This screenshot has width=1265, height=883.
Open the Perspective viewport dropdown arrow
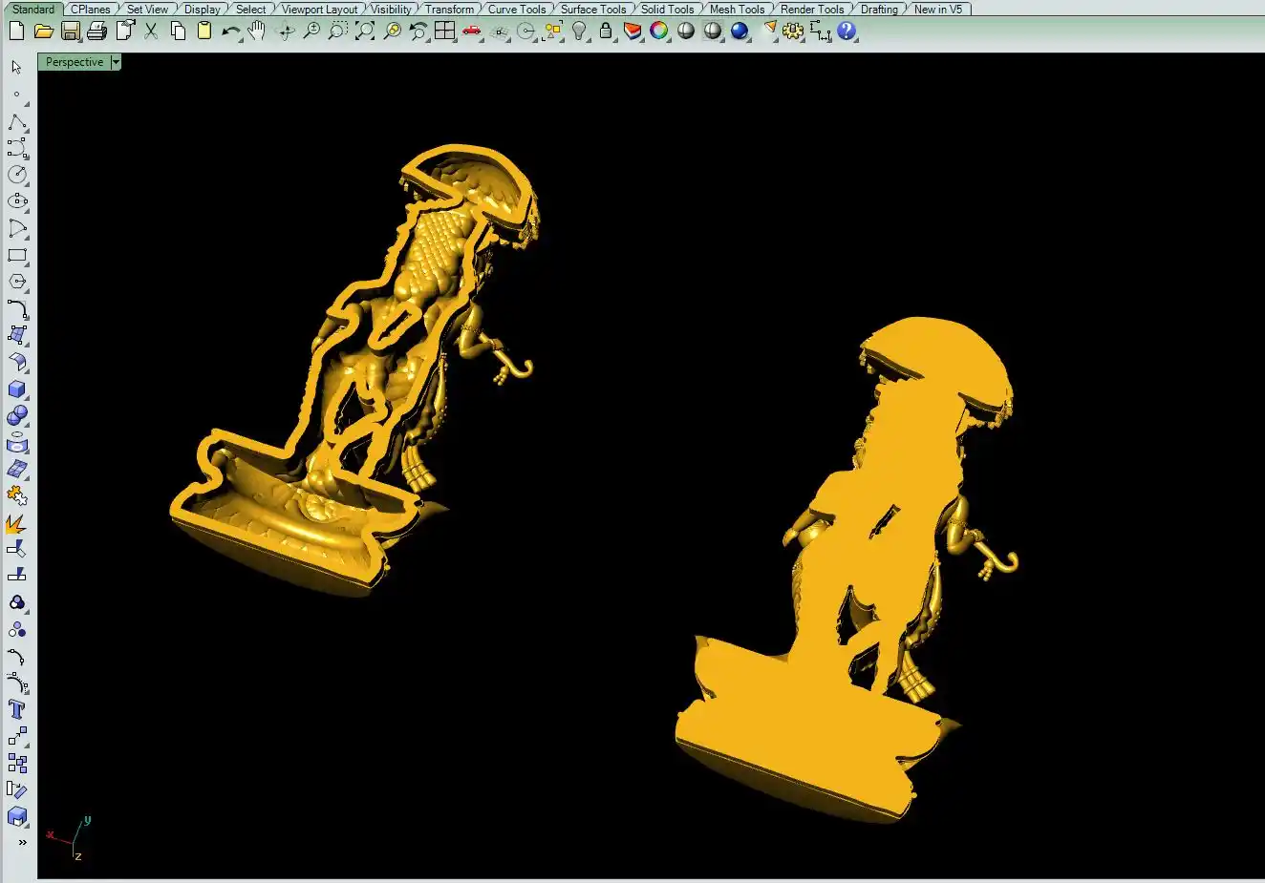[116, 62]
